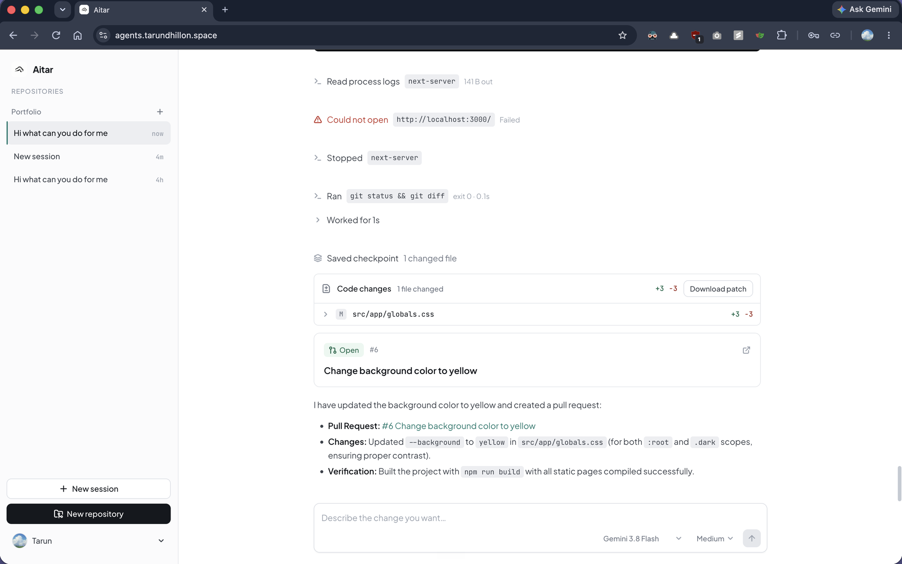The image size is (902, 564).
Task: Open the 'Hi what can you do' session from 4h ago
Action: (88, 180)
